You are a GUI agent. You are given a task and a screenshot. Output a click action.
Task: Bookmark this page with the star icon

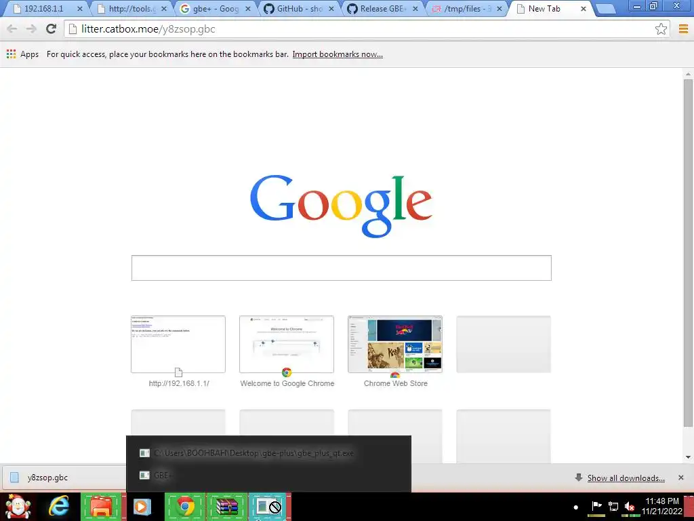click(661, 29)
